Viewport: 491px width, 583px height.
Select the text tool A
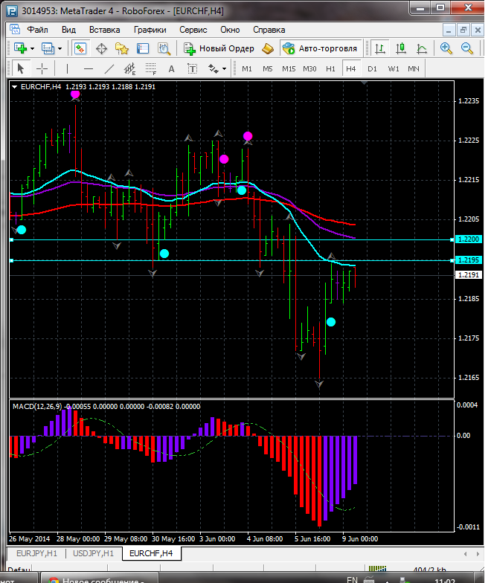(171, 68)
